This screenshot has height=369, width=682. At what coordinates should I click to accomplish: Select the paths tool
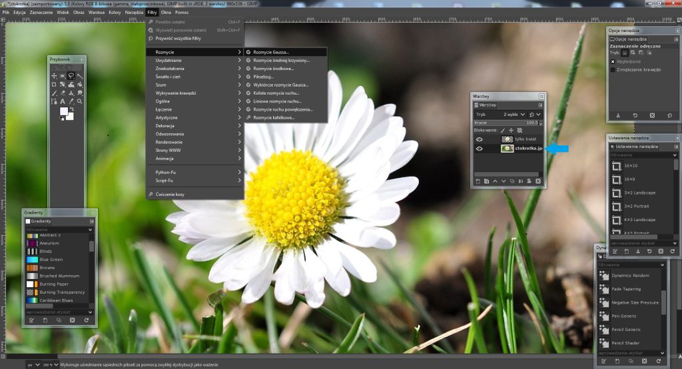click(54, 101)
